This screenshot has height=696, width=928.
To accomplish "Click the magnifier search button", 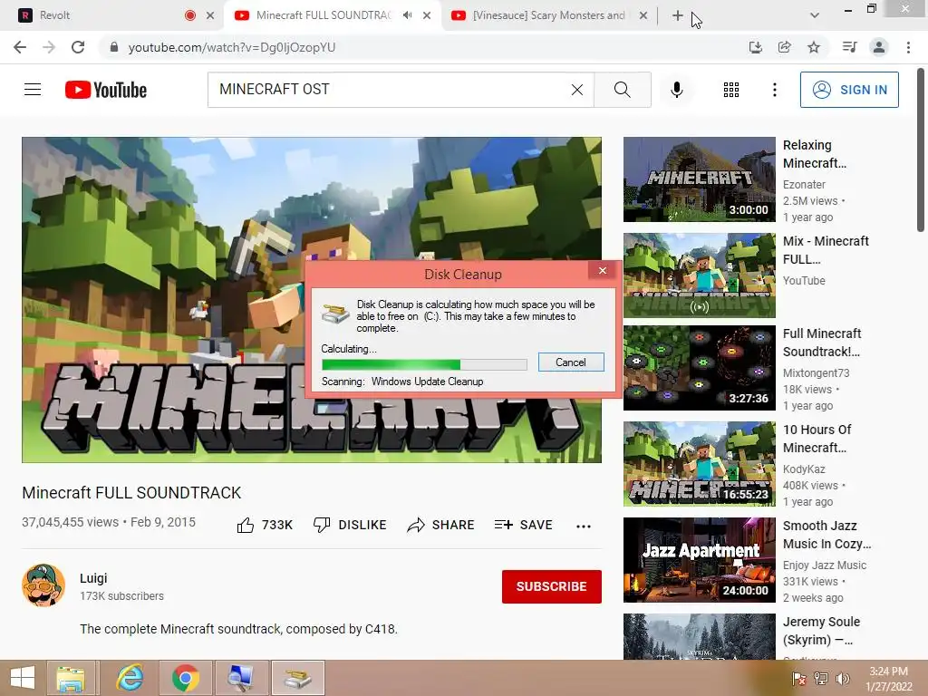I will [622, 90].
